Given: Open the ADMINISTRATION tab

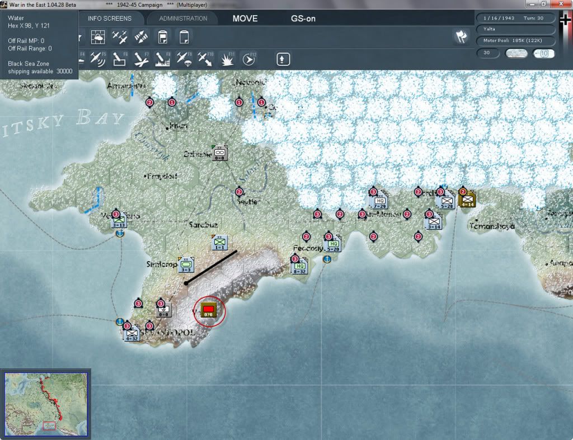Looking at the screenshot, I should pos(183,18).
